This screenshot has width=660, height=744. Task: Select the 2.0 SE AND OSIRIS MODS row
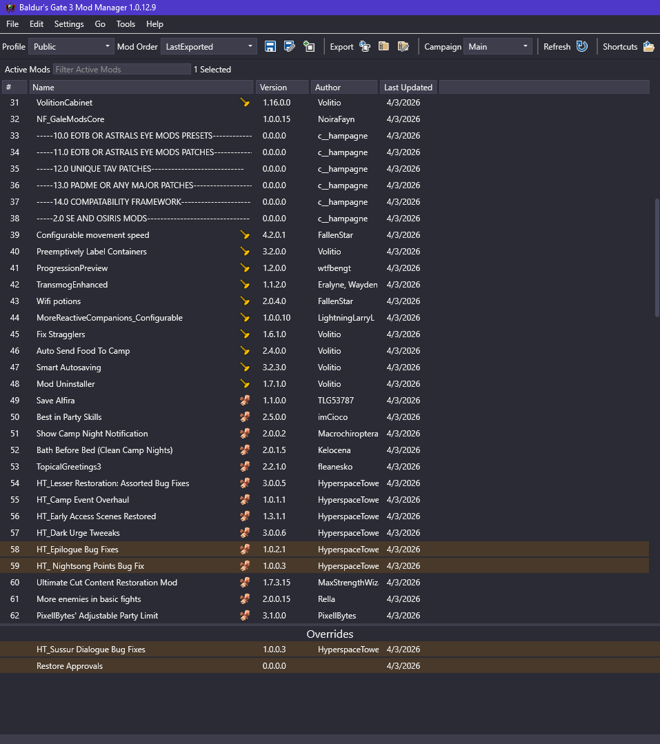pos(325,219)
